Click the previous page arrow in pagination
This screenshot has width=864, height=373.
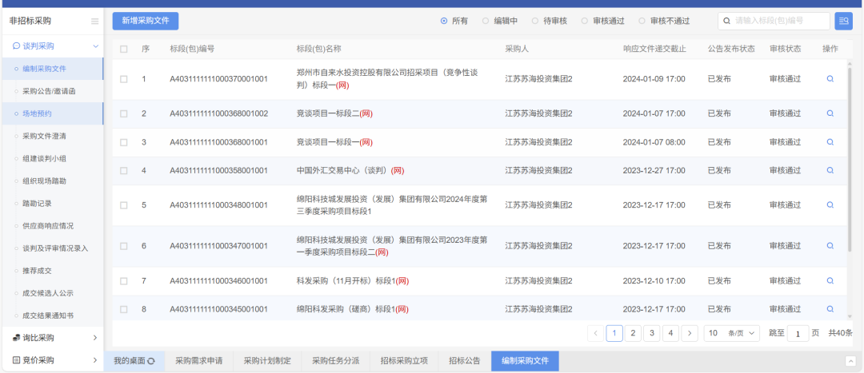point(596,333)
